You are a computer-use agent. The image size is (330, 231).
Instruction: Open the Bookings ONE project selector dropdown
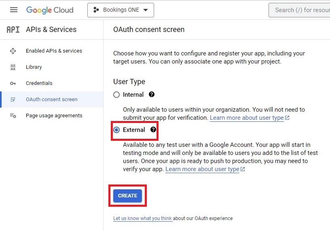tap(121, 10)
